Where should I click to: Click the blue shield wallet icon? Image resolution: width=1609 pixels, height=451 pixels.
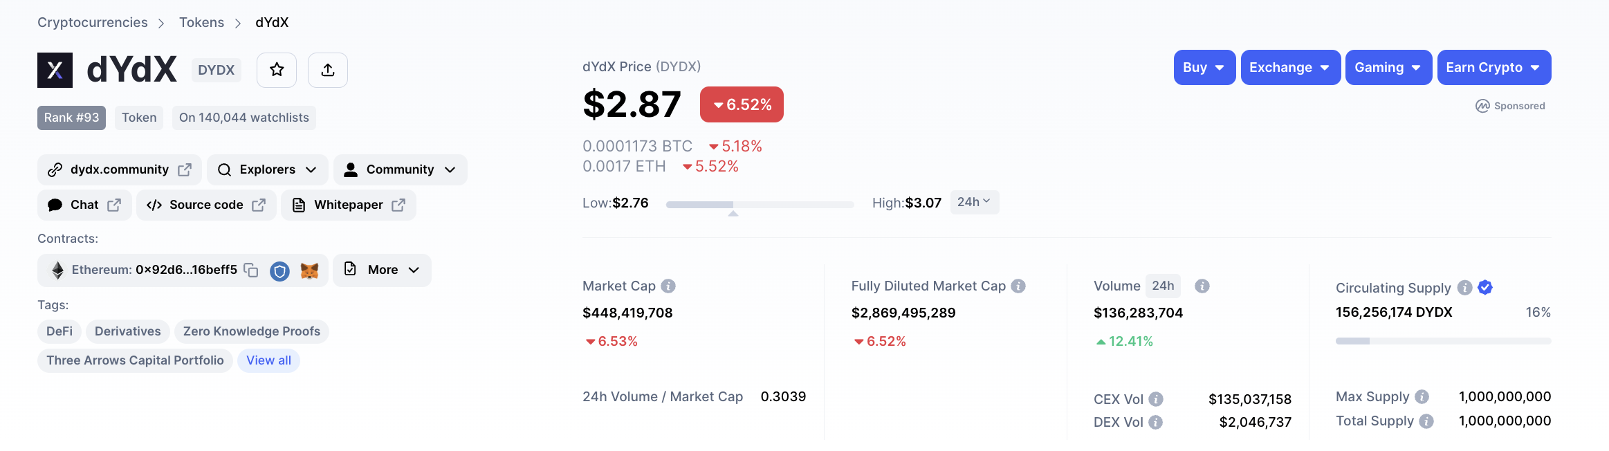click(x=279, y=271)
